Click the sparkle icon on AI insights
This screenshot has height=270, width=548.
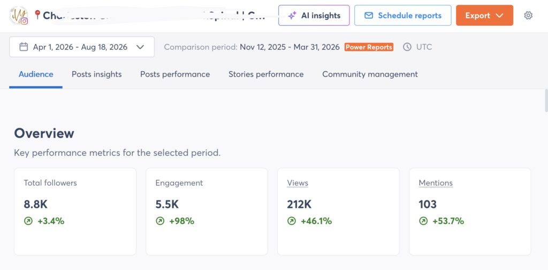coord(292,16)
